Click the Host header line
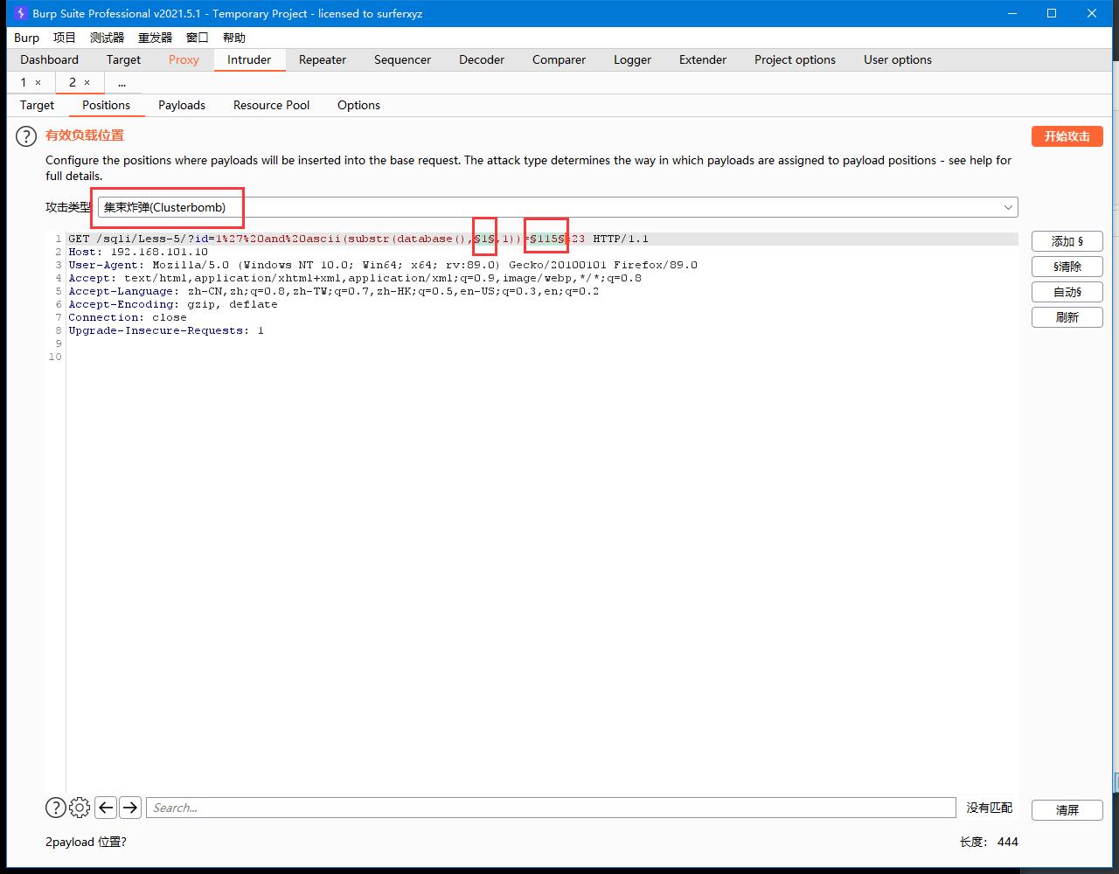The image size is (1119, 874). point(138,252)
